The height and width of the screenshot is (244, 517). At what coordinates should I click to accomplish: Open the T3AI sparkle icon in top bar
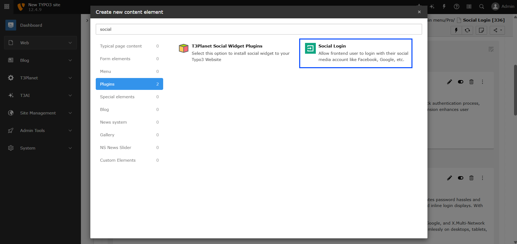click(432, 6)
